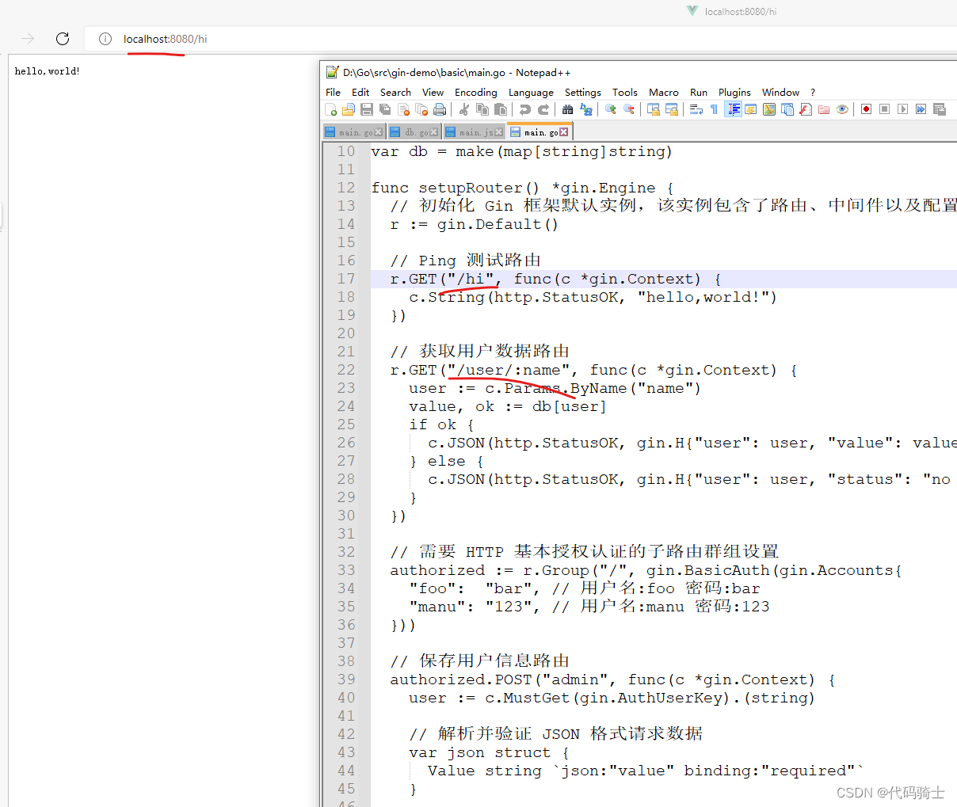This screenshot has width=957, height=807.
Task: Click the Save All toolbar icon
Action: tap(384, 108)
